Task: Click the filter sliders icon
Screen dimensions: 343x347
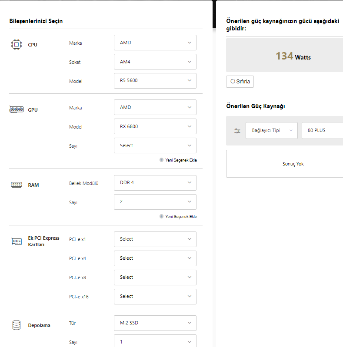Action: click(x=237, y=131)
